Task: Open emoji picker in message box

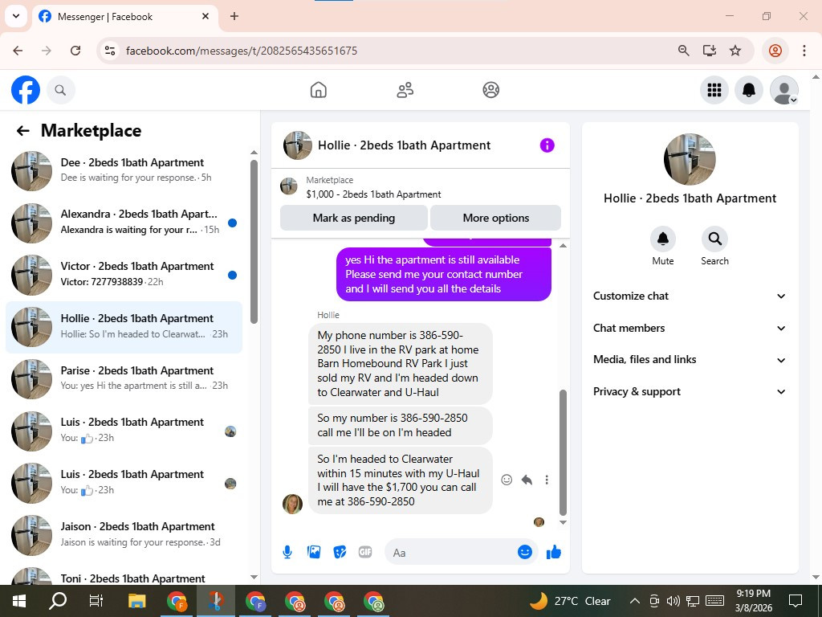Action: [525, 552]
